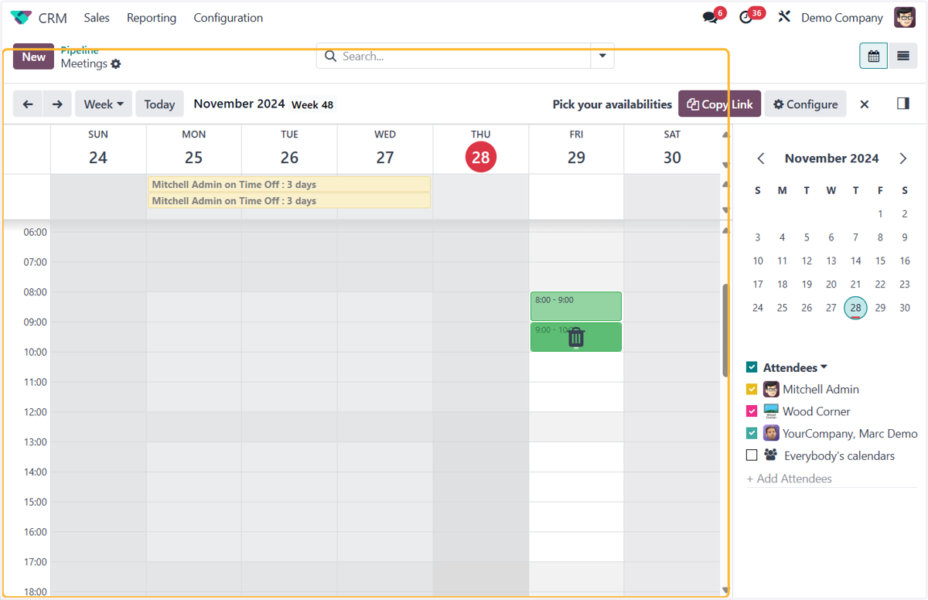Click the CRM app name
This screenshot has height=600, width=928.
[x=53, y=17]
